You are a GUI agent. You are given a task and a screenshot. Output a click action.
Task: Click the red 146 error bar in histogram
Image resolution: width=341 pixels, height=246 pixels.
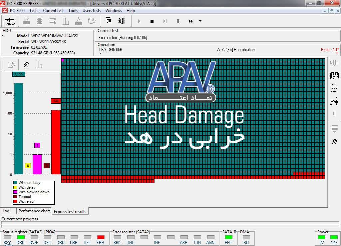point(56,142)
